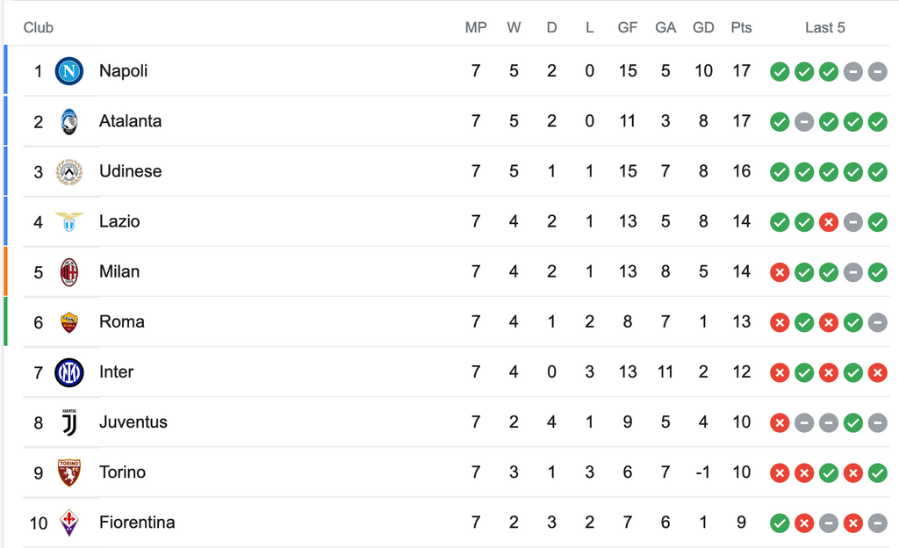
Task: Click the Lazio eagle crest
Action: coord(68,221)
